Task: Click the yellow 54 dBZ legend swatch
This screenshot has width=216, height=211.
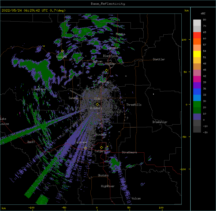Action: (197, 54)
